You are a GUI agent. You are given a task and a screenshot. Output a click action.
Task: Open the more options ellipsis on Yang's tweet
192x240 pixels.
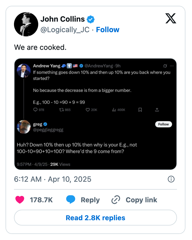tap(172, 66)
